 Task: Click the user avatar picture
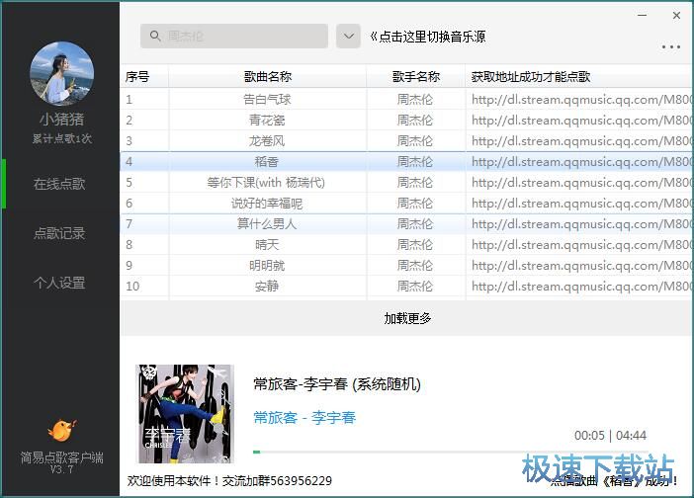pyautogui.click(x=62, y=73)
